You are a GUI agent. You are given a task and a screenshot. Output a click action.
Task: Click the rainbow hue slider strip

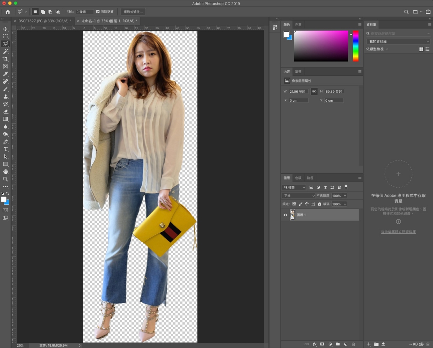click(355, 46)
